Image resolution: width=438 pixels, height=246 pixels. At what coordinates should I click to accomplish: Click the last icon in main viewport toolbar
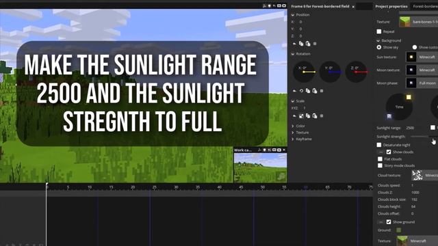pyautogui.click(x=284, y=6)
